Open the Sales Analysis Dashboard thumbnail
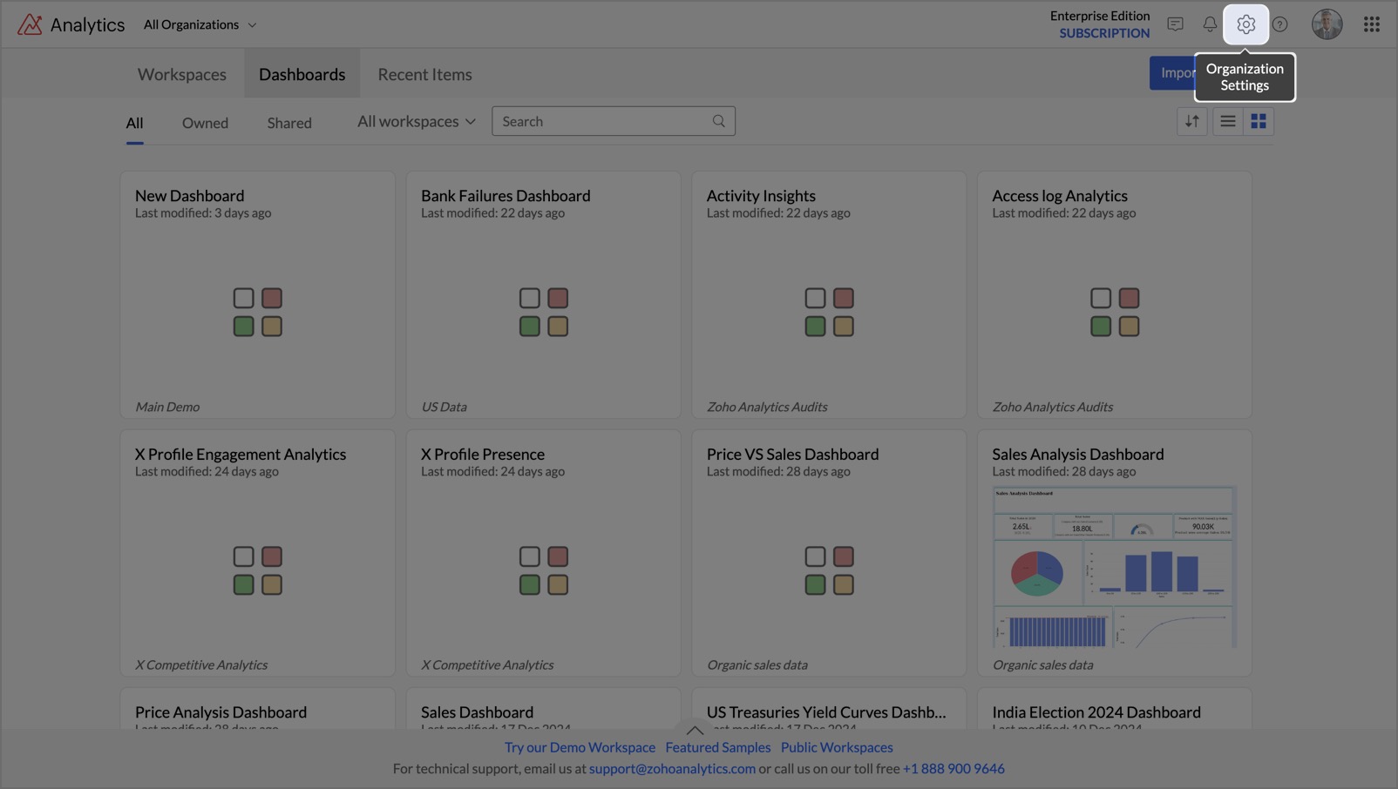 click(x=1115, y=567)
